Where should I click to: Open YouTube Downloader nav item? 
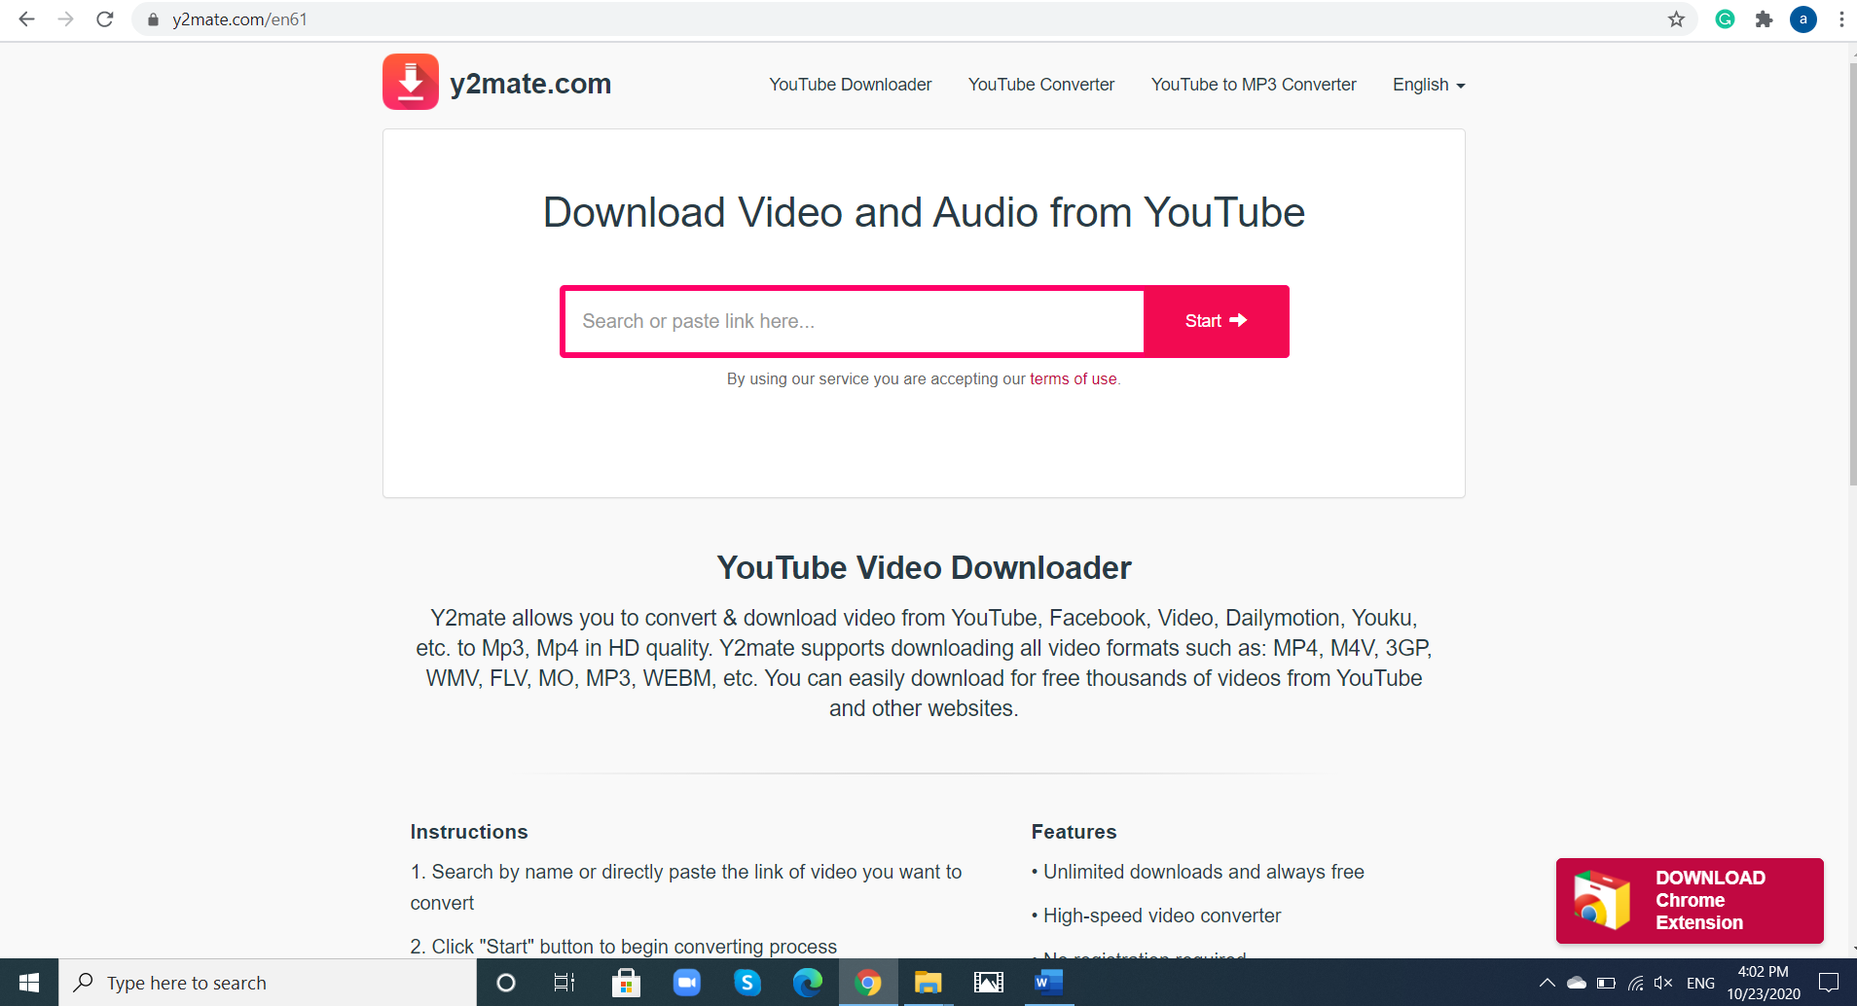(851, 85)
